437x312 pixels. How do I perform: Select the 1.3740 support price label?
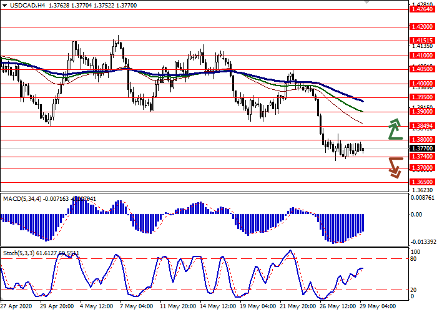(x=423, y=157)
